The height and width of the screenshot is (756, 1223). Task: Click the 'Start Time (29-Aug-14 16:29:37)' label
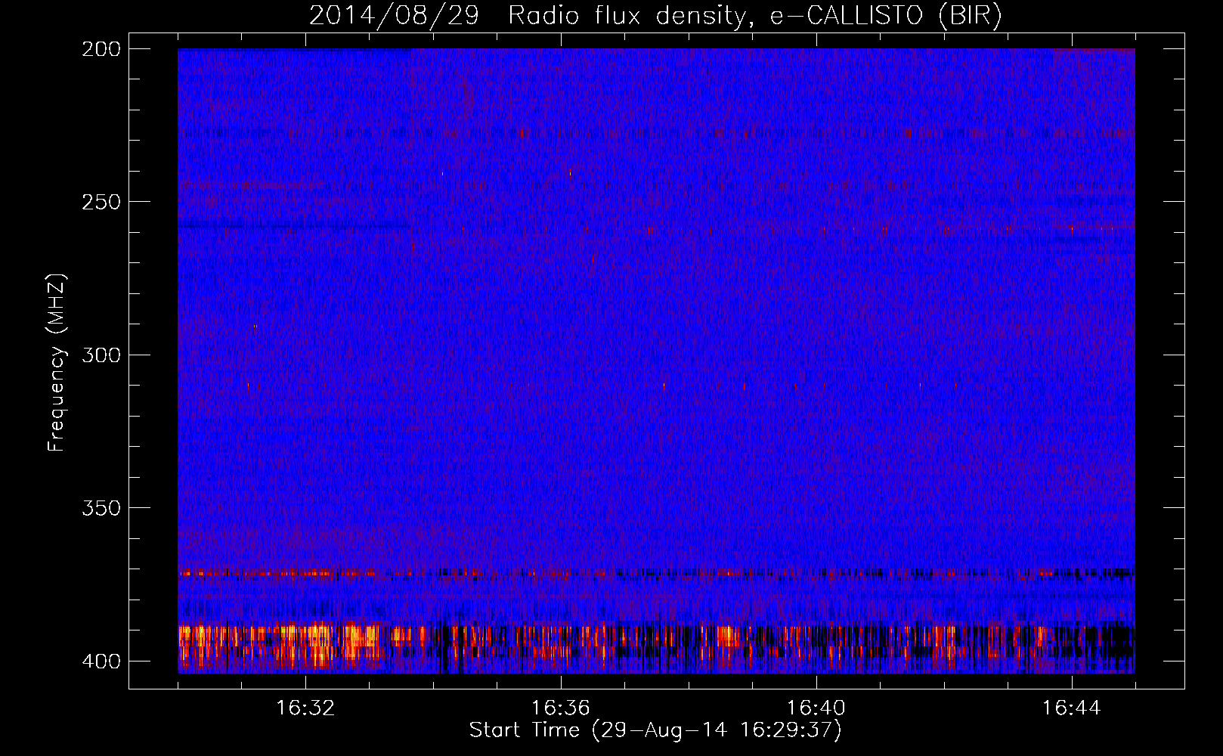click(655, 730)
